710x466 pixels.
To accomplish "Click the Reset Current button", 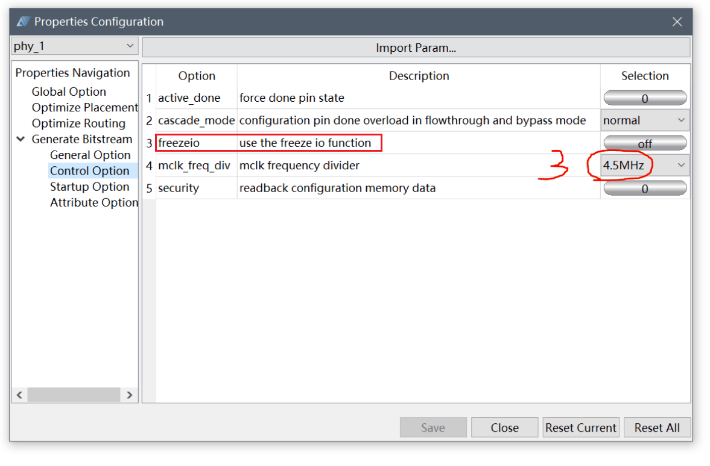I will [x=581, y=427].
